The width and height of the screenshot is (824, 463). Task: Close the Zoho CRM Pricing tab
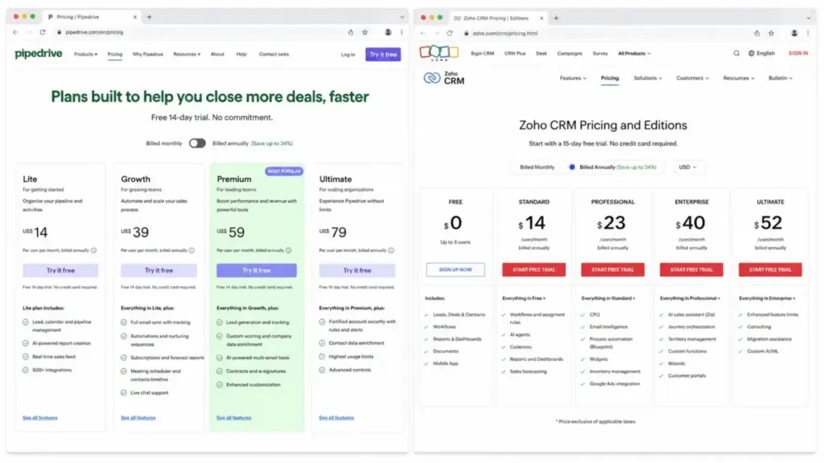tap(542, 18)
